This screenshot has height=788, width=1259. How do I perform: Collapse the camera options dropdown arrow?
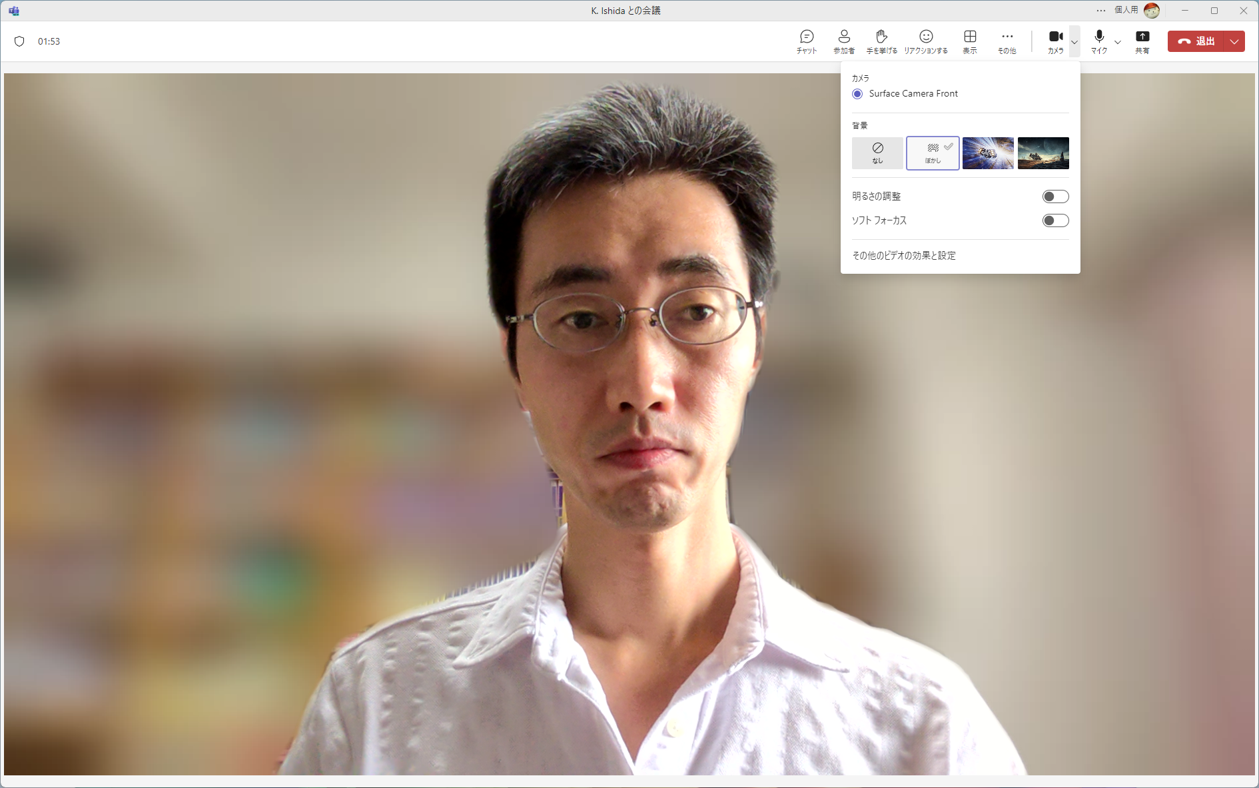pyautogui.click(x=1074, y=42)
